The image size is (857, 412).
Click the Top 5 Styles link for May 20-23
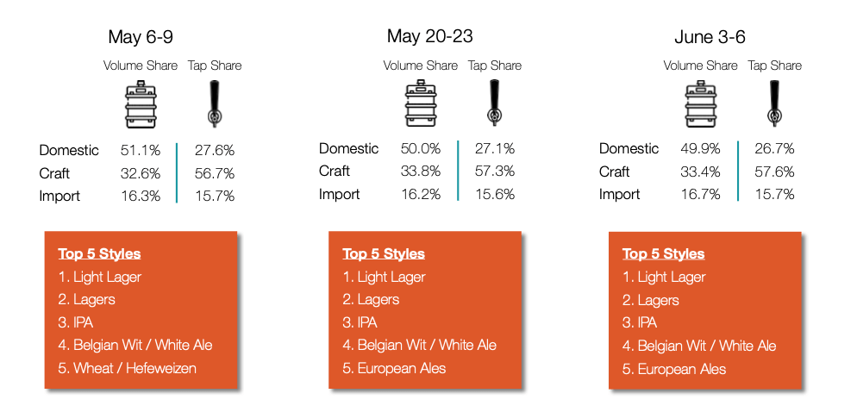pyautogui.click(x=384, y=254)
